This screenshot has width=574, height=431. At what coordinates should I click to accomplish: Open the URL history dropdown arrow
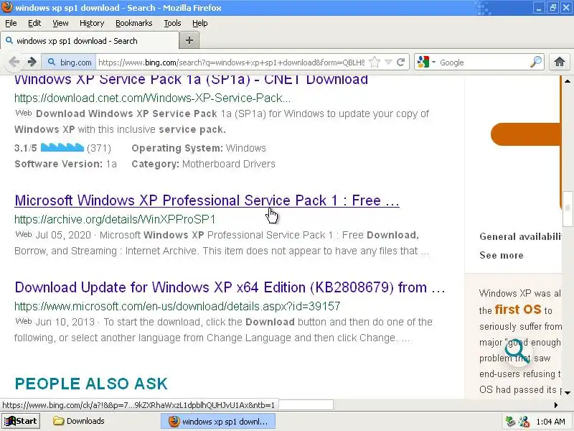click(389, 62)
